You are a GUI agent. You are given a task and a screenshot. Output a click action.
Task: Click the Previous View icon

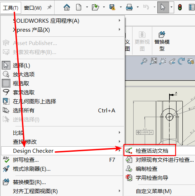pos(172,61)
